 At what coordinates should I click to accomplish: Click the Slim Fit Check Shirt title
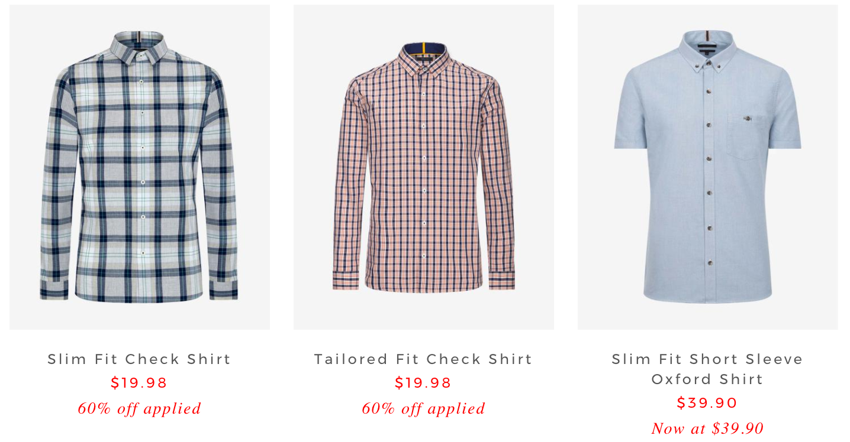point(140,359)
